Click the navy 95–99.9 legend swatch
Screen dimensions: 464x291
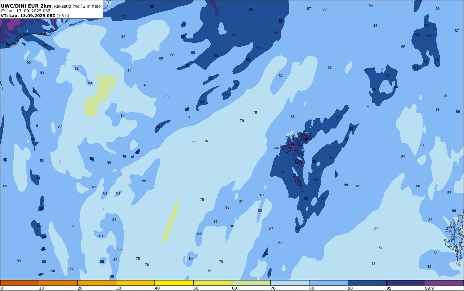tap(406, 283)
